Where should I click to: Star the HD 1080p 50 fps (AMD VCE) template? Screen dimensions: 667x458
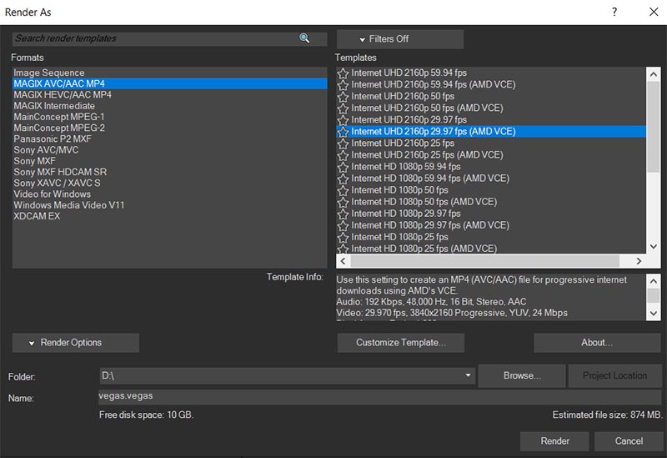(343, 202)
